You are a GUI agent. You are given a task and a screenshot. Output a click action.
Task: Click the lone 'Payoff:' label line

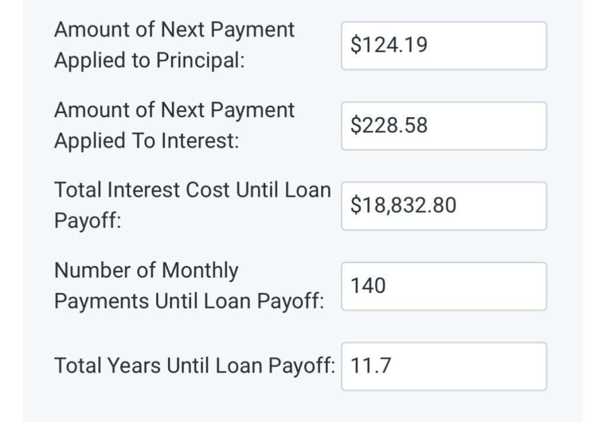click(88, 221)
